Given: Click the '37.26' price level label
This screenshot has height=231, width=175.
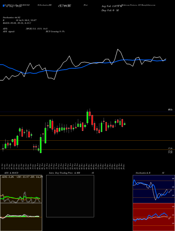Looking at the screenshot, I should pos(170,148).
